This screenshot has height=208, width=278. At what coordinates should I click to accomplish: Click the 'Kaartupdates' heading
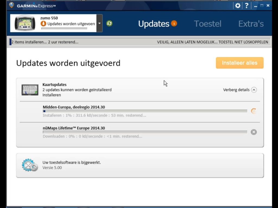(54, 84)
